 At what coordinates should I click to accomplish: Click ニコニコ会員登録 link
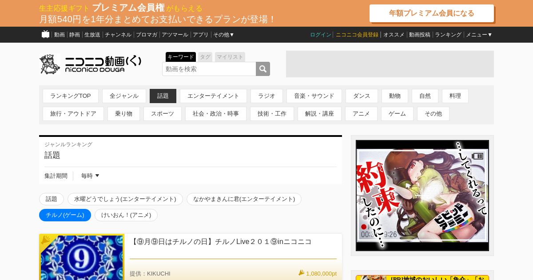(x=357, y=35)
